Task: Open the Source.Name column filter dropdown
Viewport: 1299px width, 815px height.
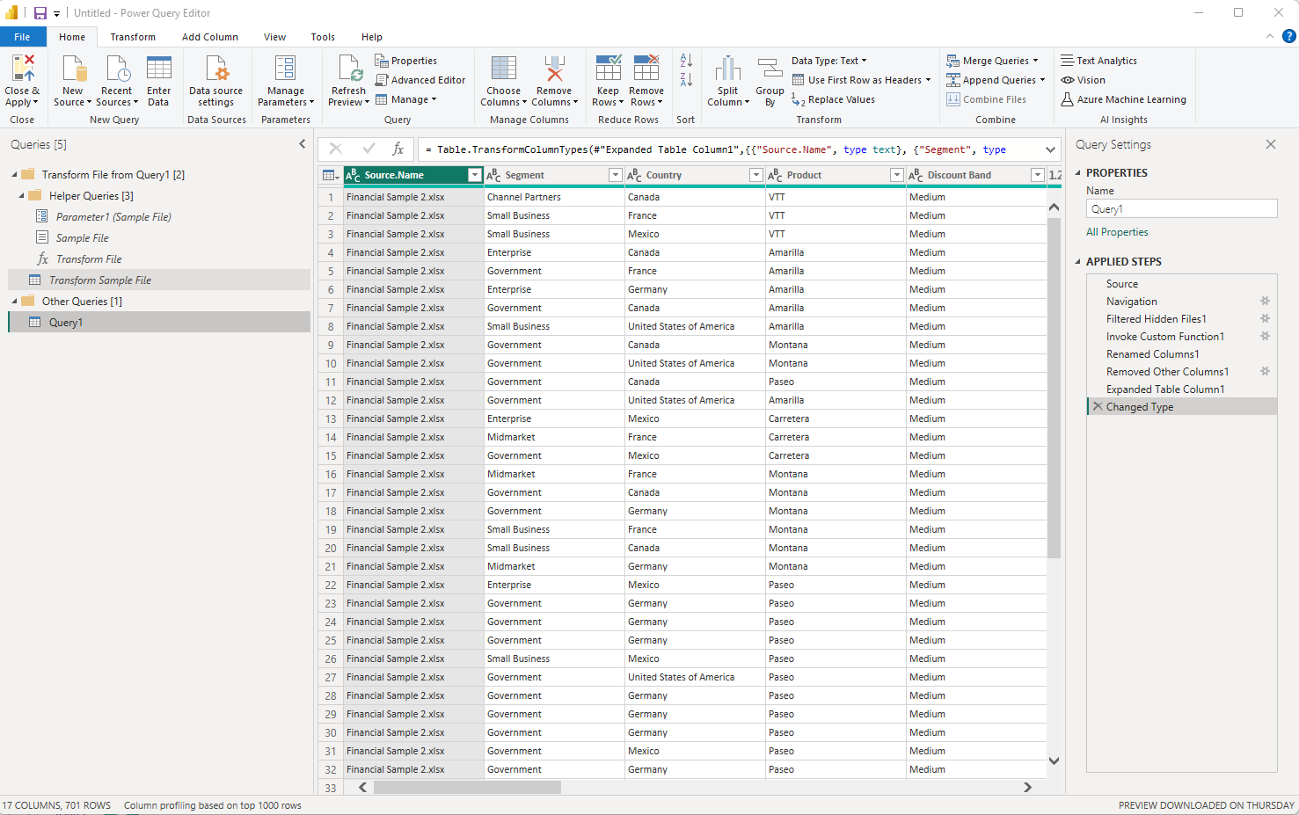Action: click(x=475, y=175)
